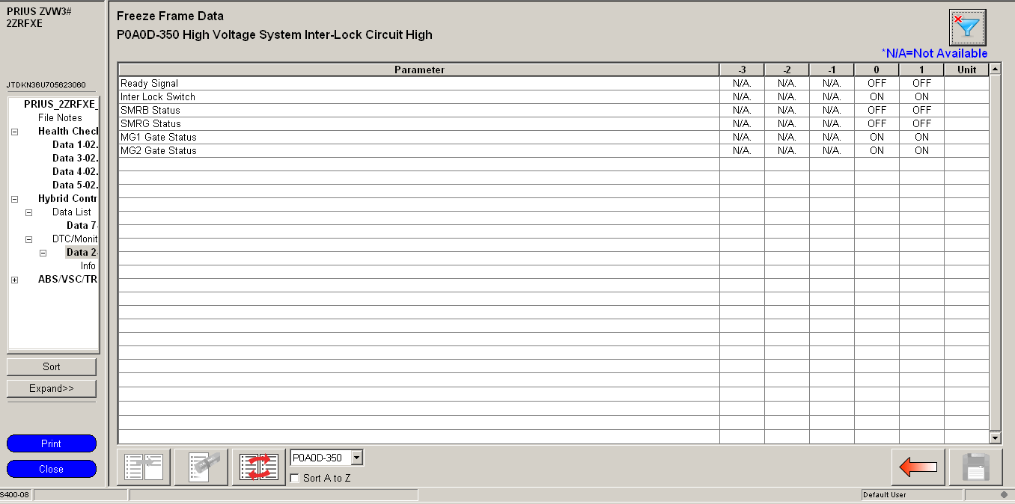This screenshot has height=504, width=1015.
Task: Collapse the Data List tree node
Action: tap(29, 212)
